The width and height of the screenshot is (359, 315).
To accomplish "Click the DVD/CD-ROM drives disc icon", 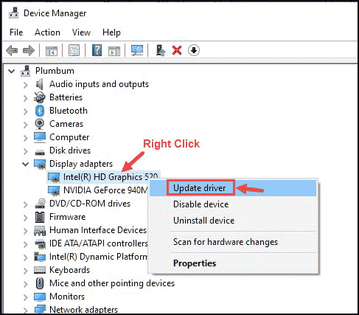I will pos(40,204).
